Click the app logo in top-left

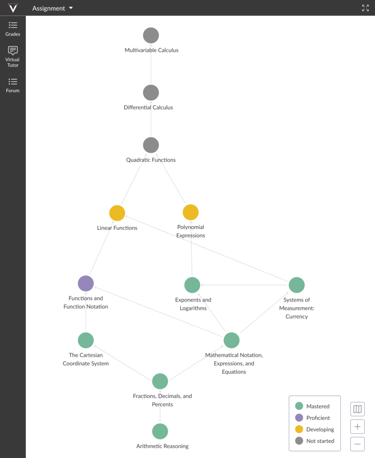tap(13, 8)
